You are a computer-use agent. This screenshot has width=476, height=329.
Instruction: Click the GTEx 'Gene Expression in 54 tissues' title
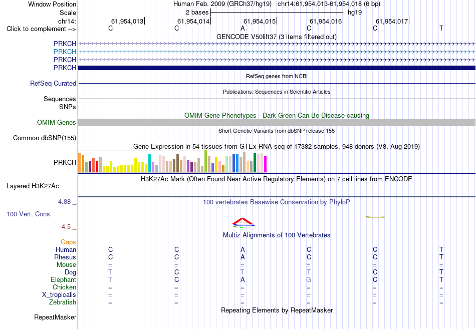point(277,147)
